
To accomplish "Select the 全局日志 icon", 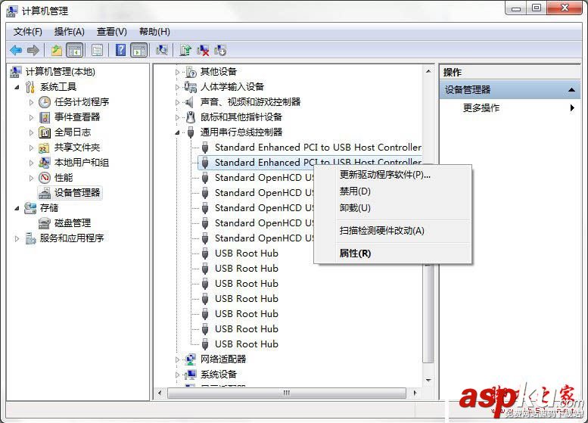I will [45, 132].
